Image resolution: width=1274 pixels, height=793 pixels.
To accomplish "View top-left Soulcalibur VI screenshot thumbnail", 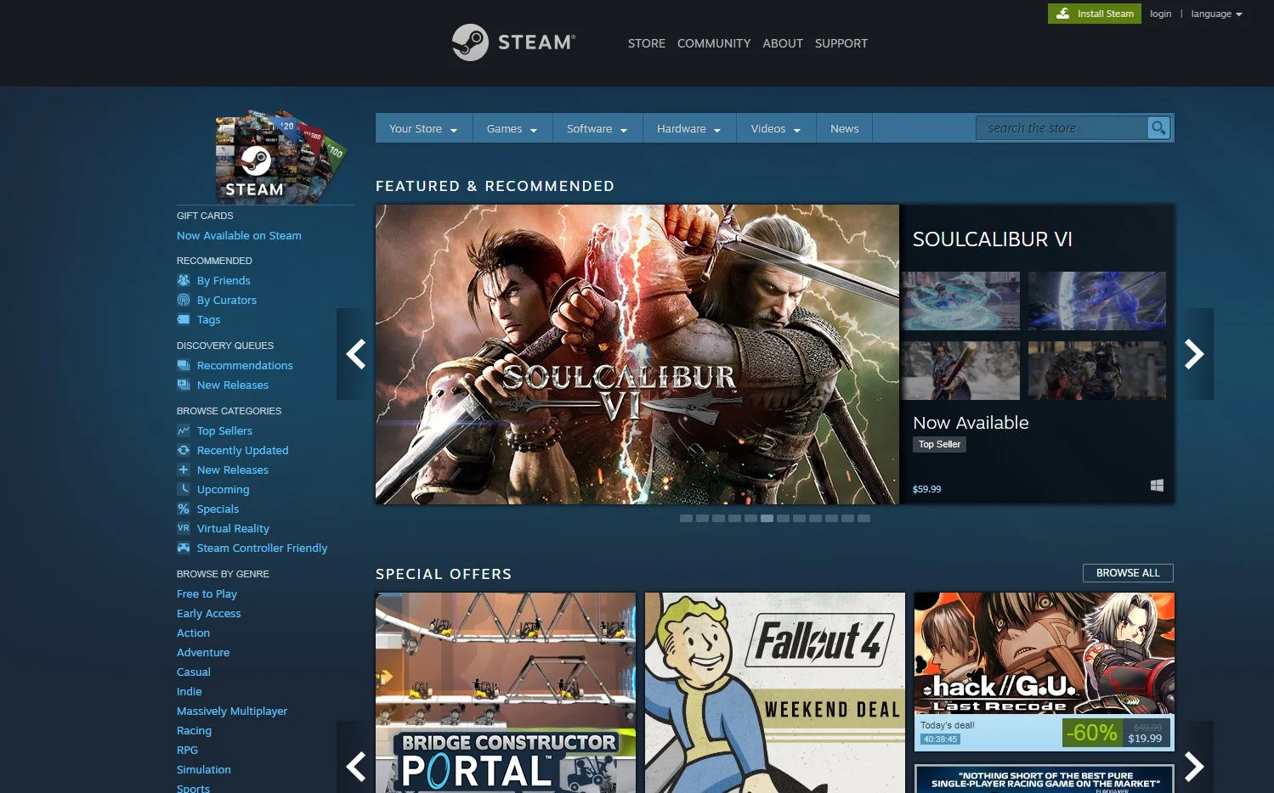I will point(960,301).
